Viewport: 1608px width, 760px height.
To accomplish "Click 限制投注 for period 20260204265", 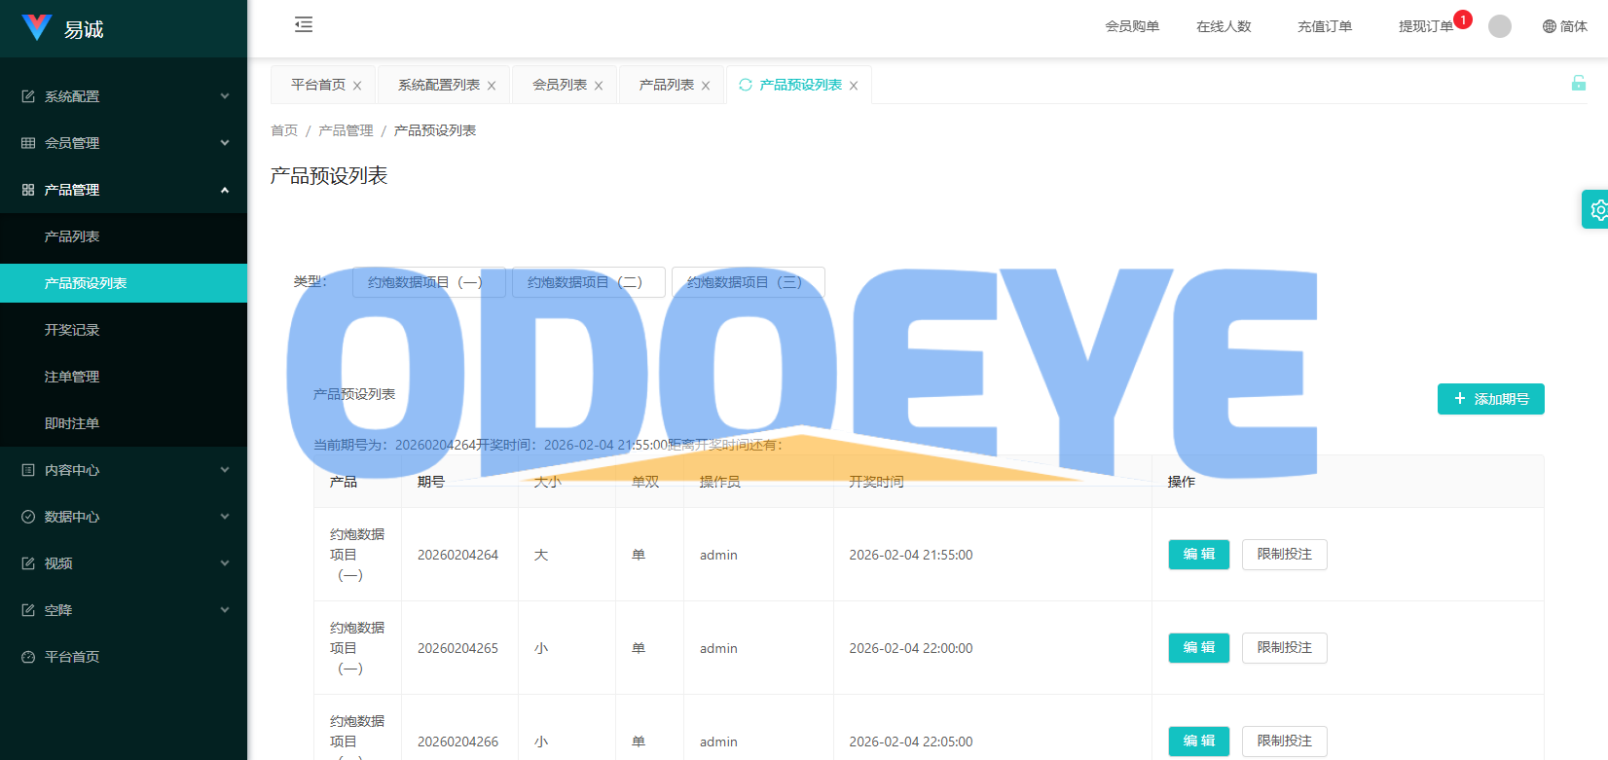I will click(1285, 648).
